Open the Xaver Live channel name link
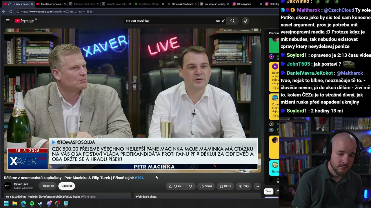Viewport: 371px width, 208px height. click(21, 184)
